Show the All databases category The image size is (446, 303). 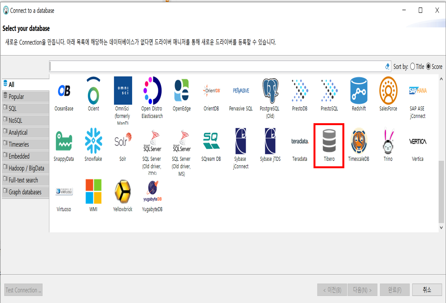click(x=25, y=84)
